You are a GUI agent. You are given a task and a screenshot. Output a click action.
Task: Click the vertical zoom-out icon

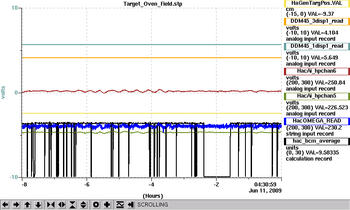(x=84, y=204)
